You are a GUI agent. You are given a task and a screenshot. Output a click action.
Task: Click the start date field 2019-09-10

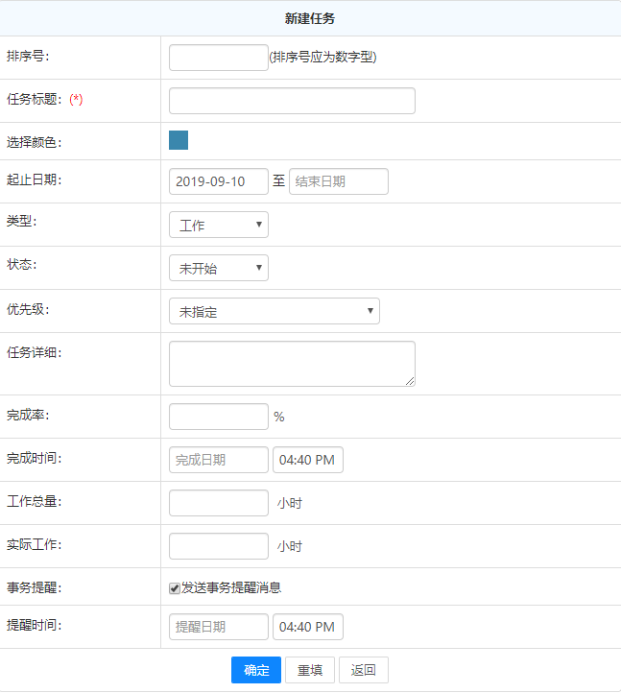[218, 181]
